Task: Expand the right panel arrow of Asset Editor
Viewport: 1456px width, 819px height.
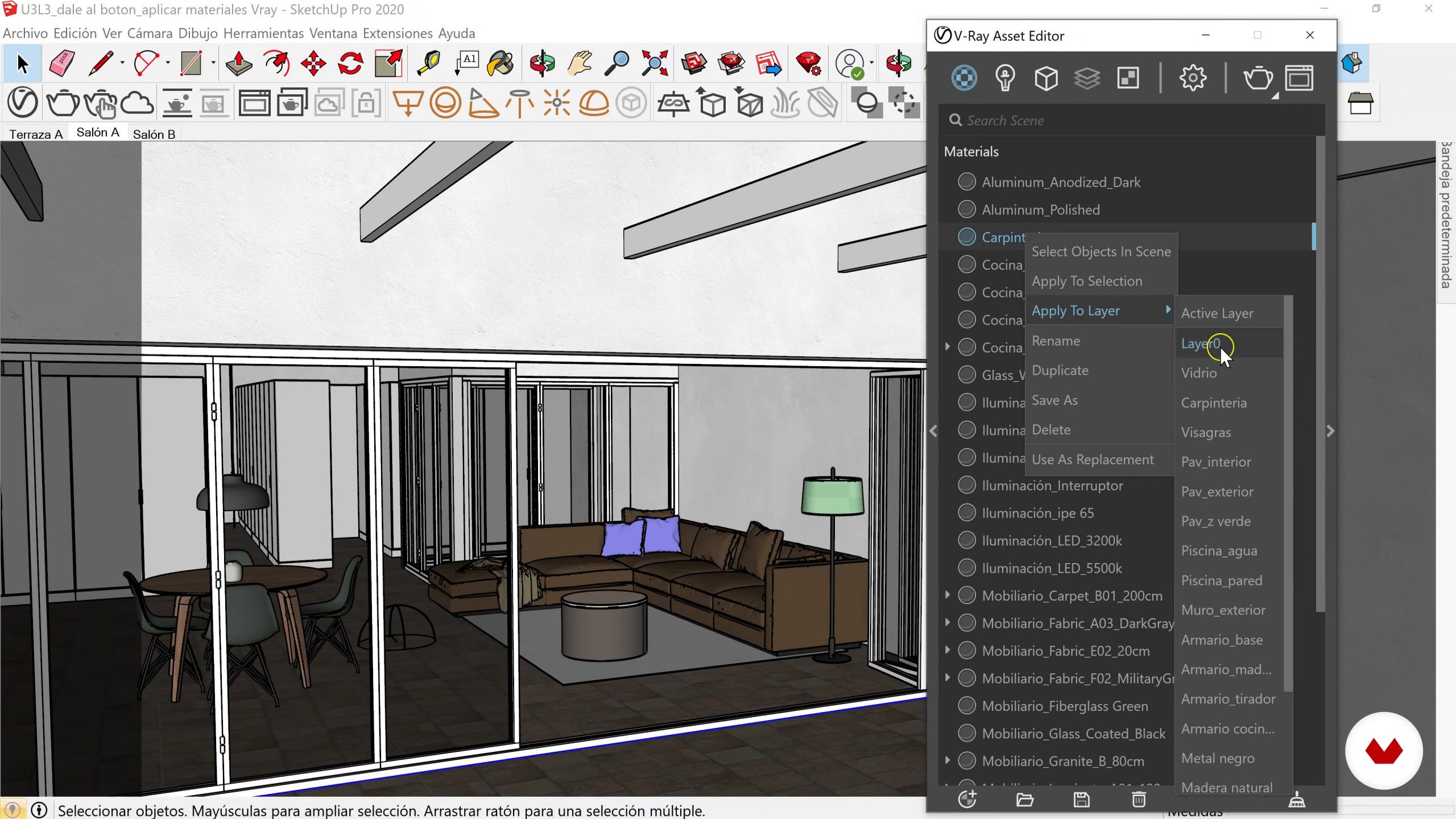Action: pyautogui.click(x=1330, y=431)
